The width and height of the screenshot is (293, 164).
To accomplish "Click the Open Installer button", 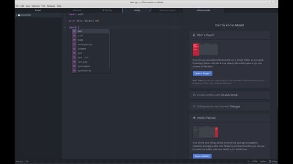I will point(202,156).
